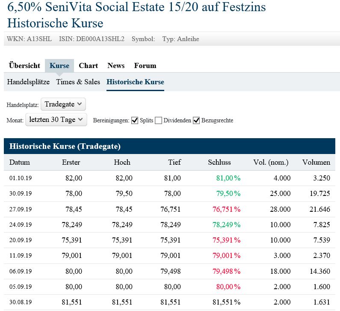This screenshot has width=340, height=311.
Task: Click the Datum column header
Action: point(20,162)
